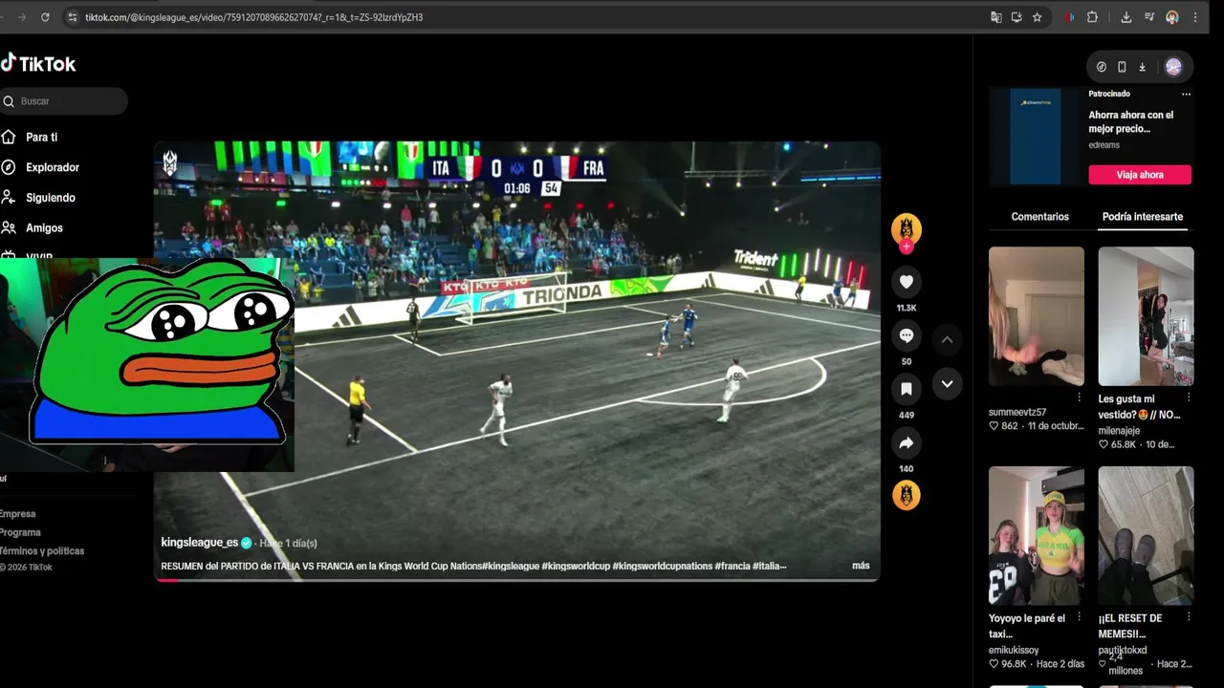The height and width of the screenshot is (688, 1224).
Task: Expand video description with más
Action: click(861, 566)
